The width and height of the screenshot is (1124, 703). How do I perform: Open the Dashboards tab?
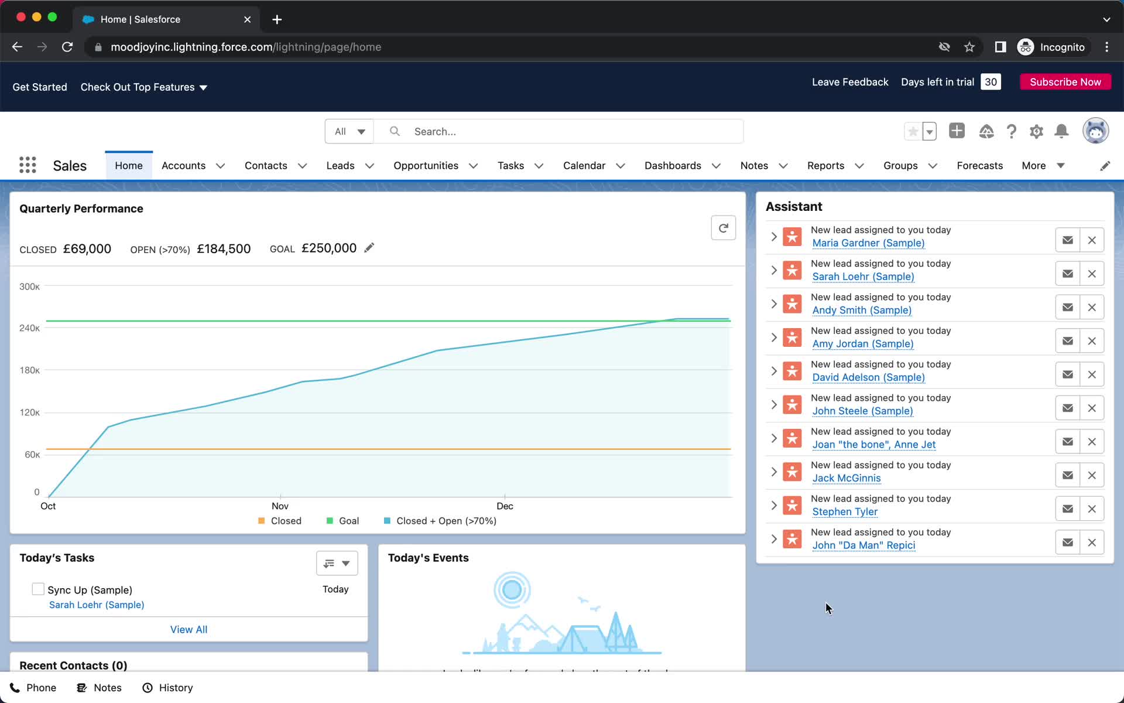(x=673, y=166)
